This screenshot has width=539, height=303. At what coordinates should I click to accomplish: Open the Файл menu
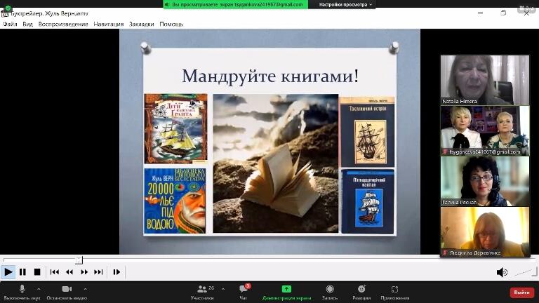(x=10, y=24)
